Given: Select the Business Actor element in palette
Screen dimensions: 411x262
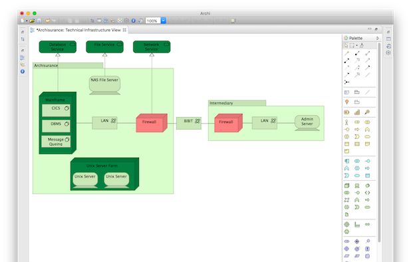Looking at the screenshot, I should (x=346, y=122).
